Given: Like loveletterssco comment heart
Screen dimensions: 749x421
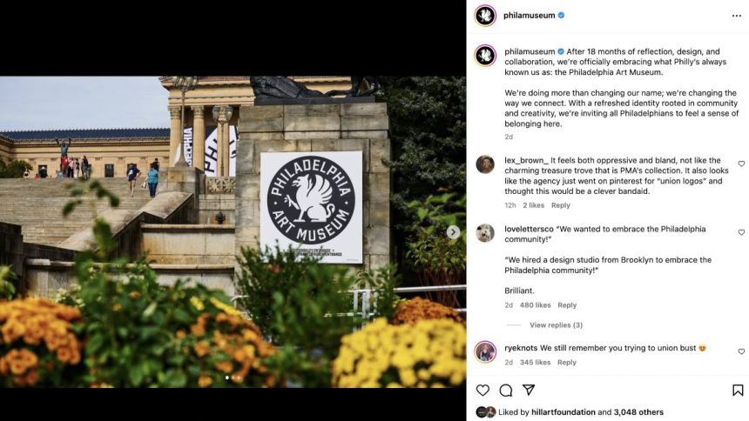Looking at the screenshot, I should click(x=741, y=232).
